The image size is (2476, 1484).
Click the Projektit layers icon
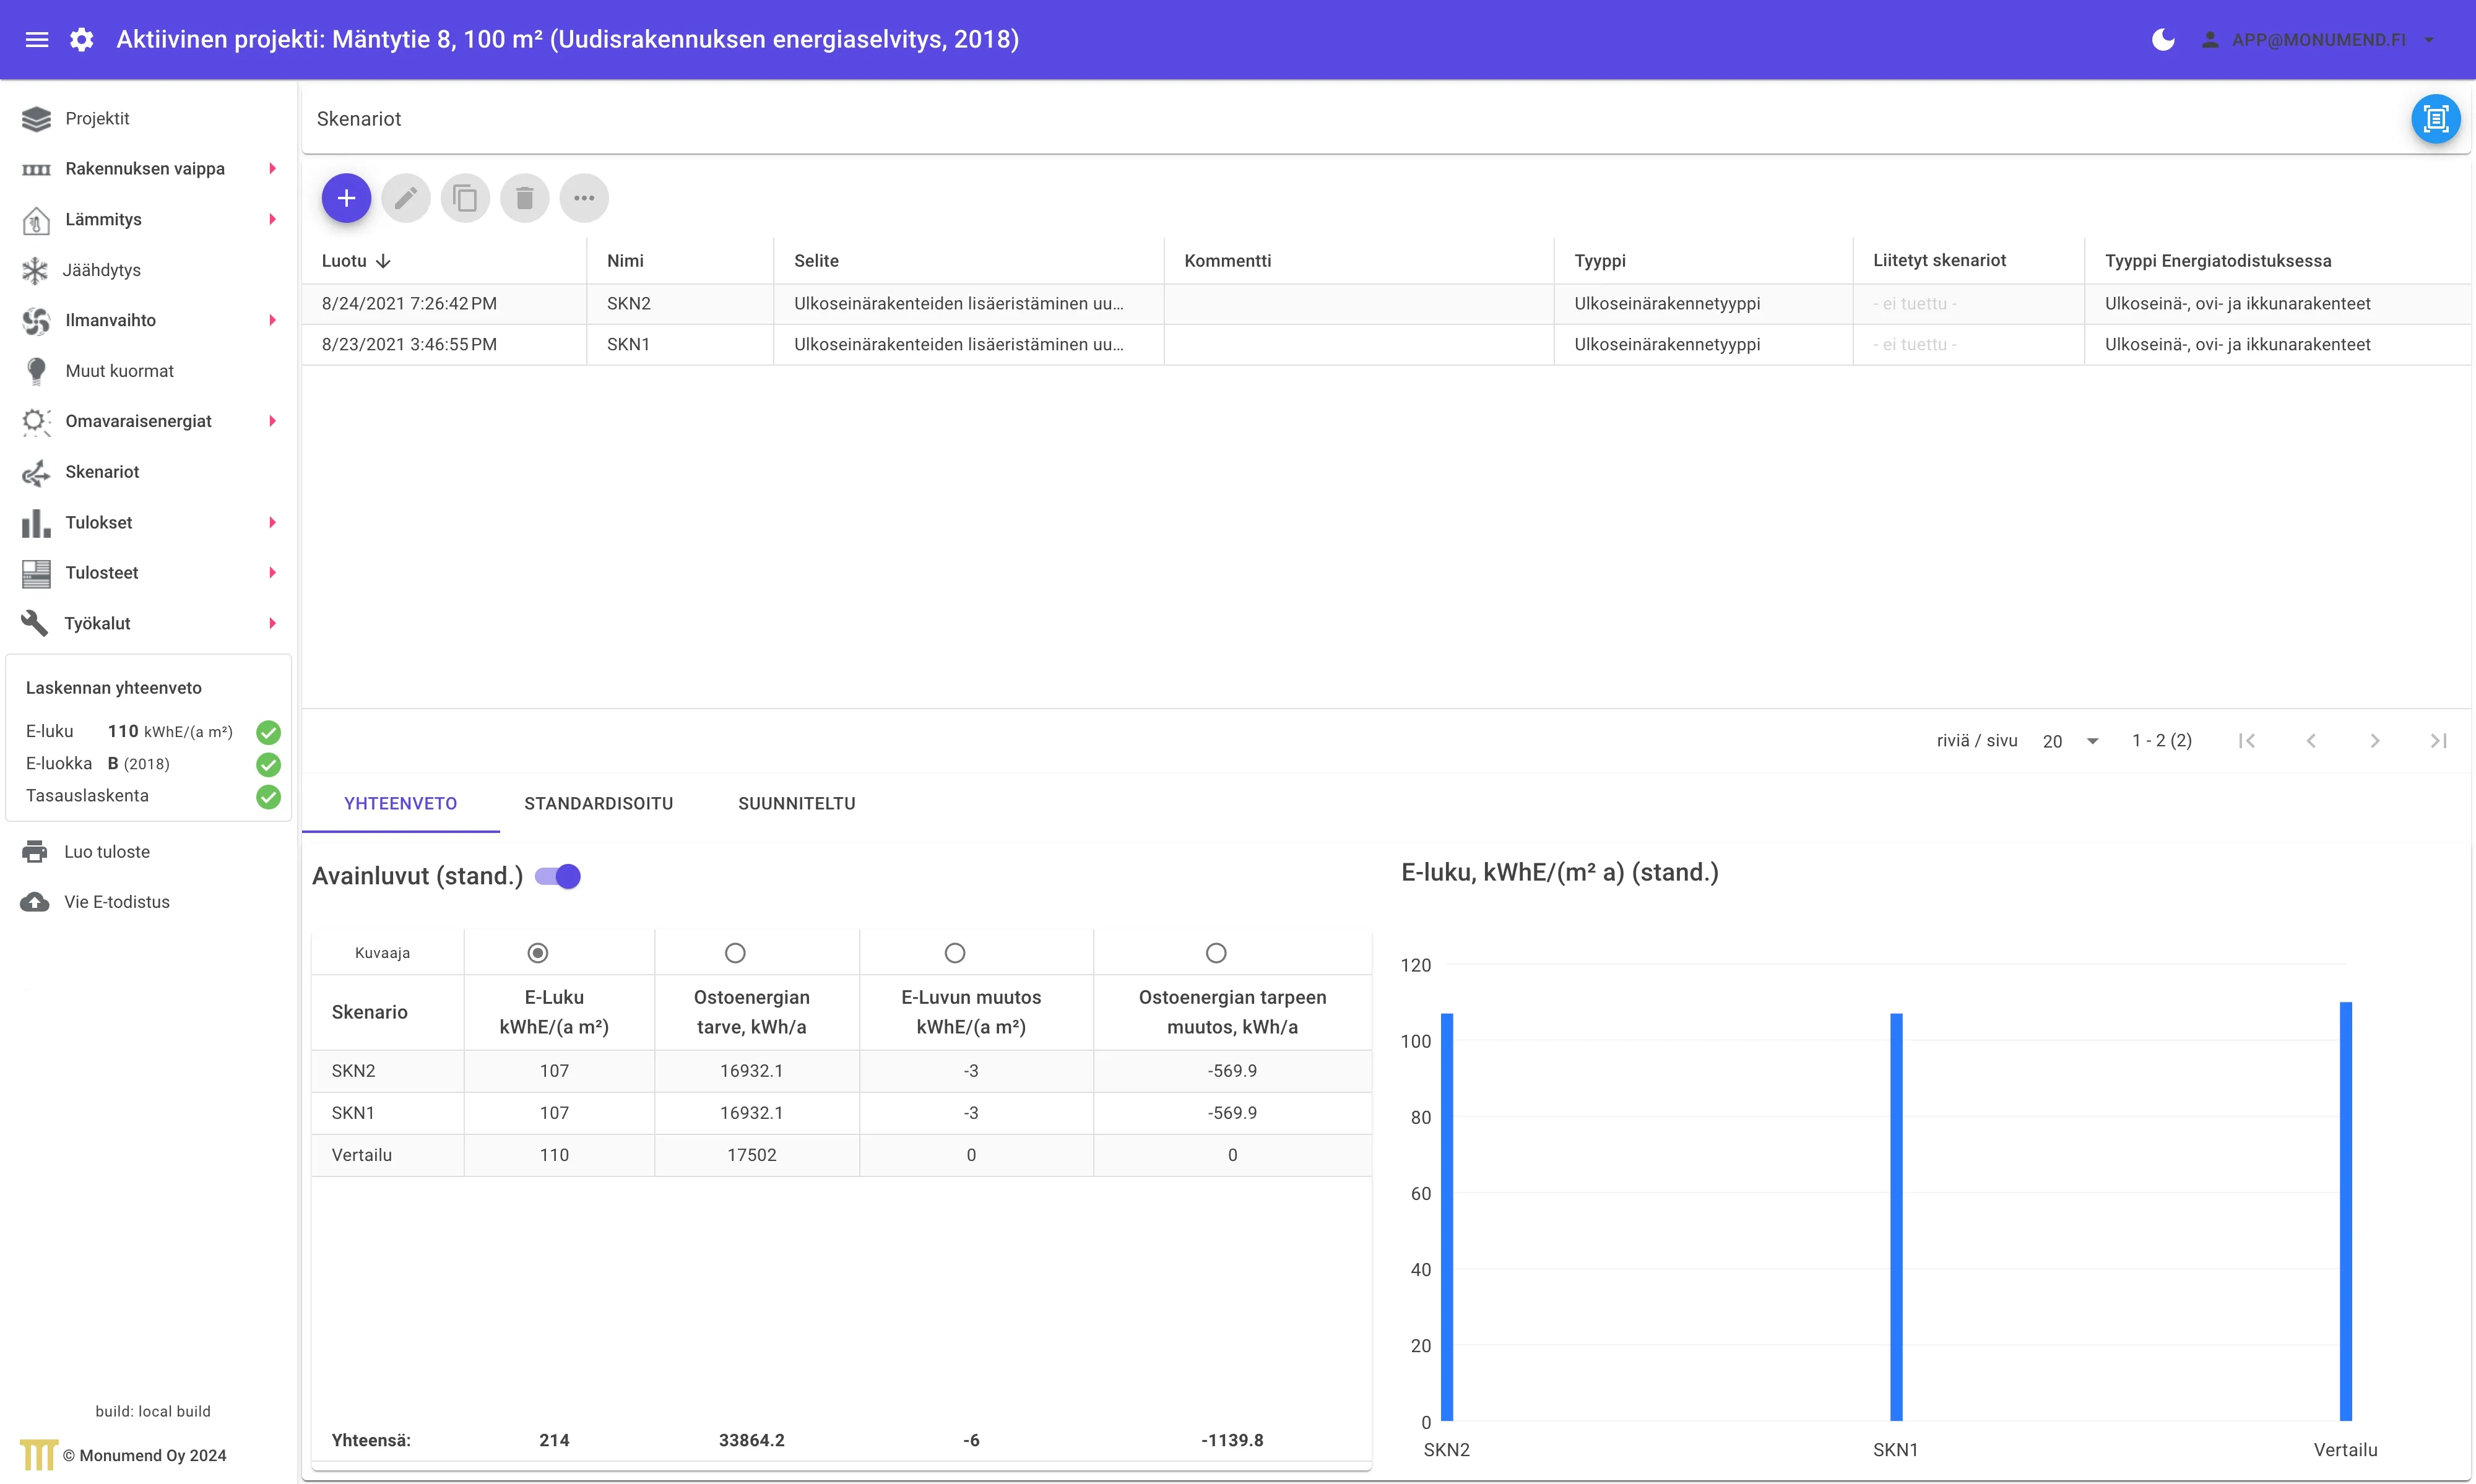pyautogui.click(x=36, y=119)
